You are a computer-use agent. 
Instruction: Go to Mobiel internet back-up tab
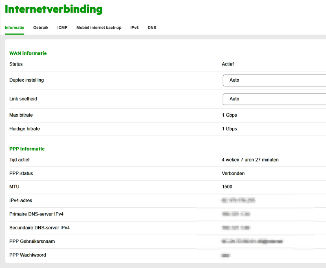click(99, 28)
